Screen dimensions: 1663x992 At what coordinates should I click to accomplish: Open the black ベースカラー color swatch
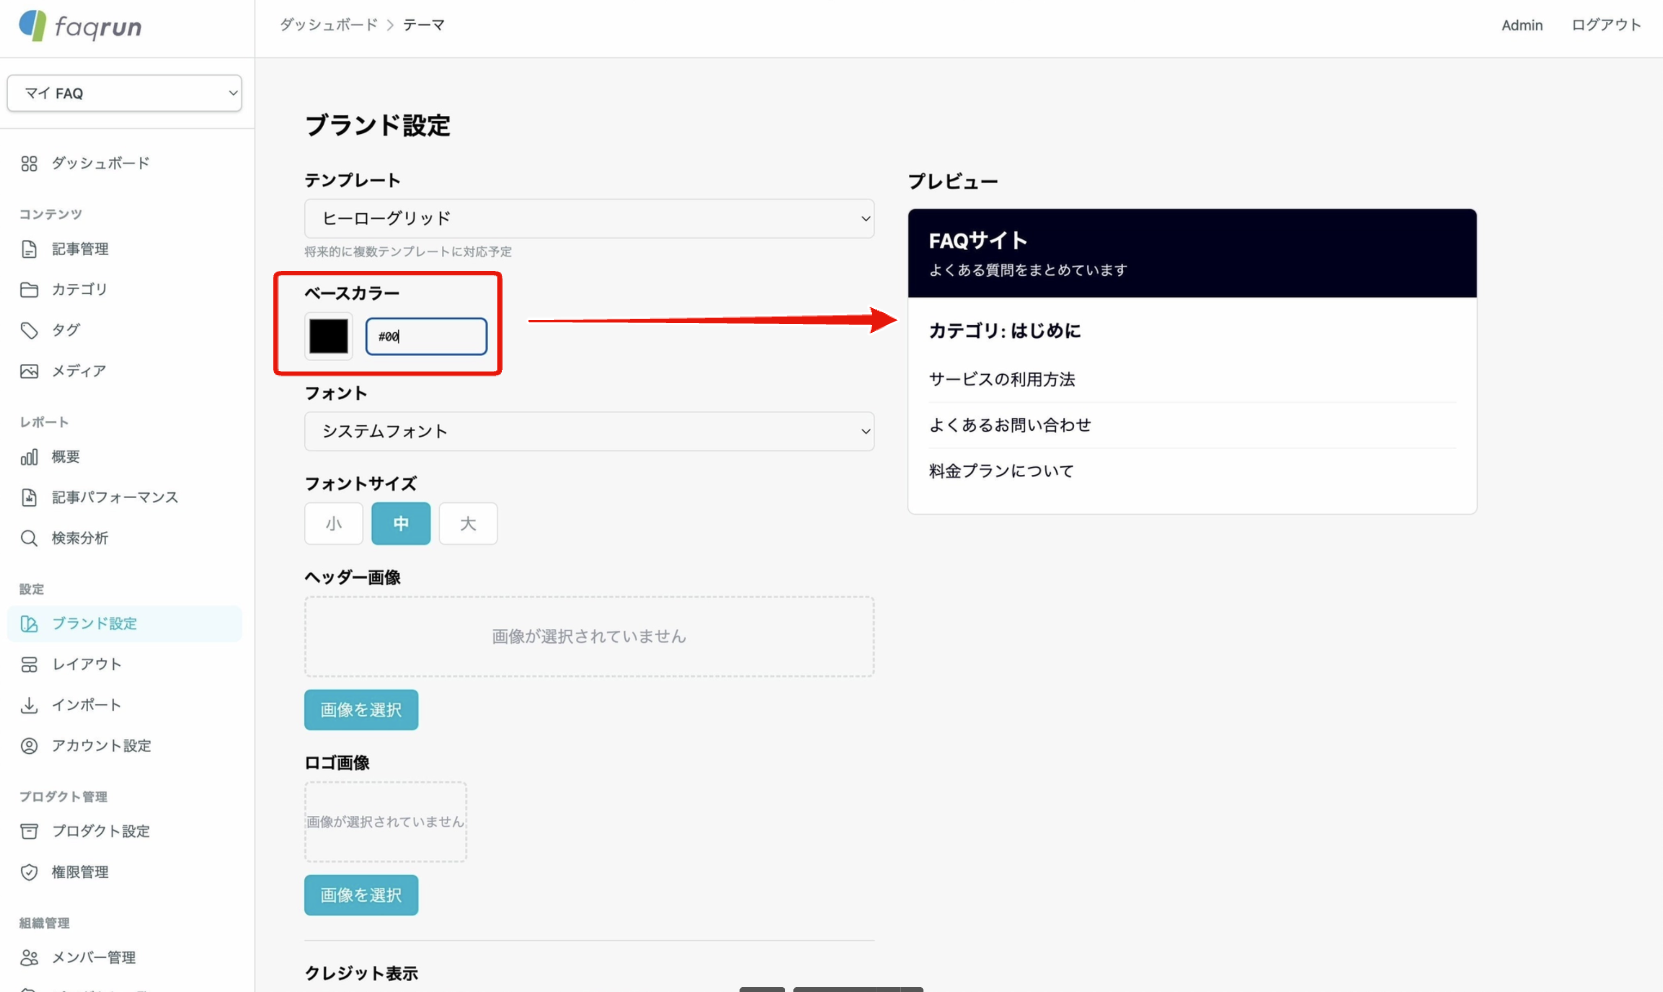click(328, 336)
